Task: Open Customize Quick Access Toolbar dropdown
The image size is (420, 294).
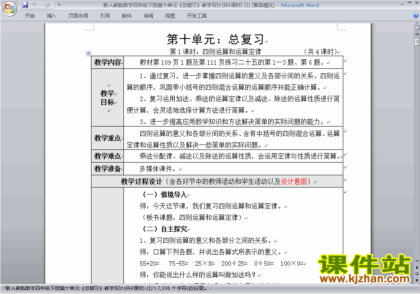Action: tap(59, 5)
